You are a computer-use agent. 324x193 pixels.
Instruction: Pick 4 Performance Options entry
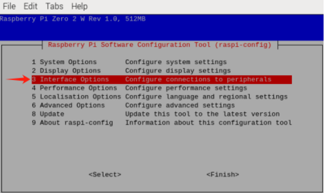74,88
